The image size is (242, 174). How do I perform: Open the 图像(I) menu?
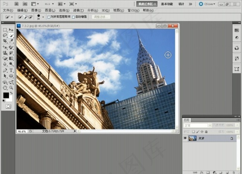[36, 10]
